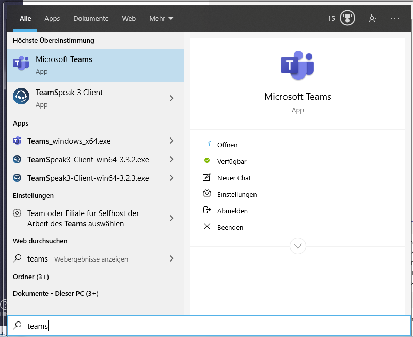Viewport: 413px width, 337px height.
Task: Click the Neuer Chat compose icon
Action: [x=207, y=177]
